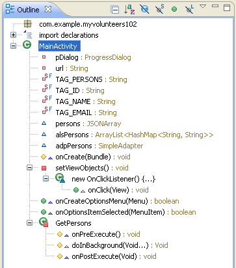Viewport: 236px width, 268px height.
Task: Select new OnClickListener() {...} entry
Action: (x=114, y=179)
